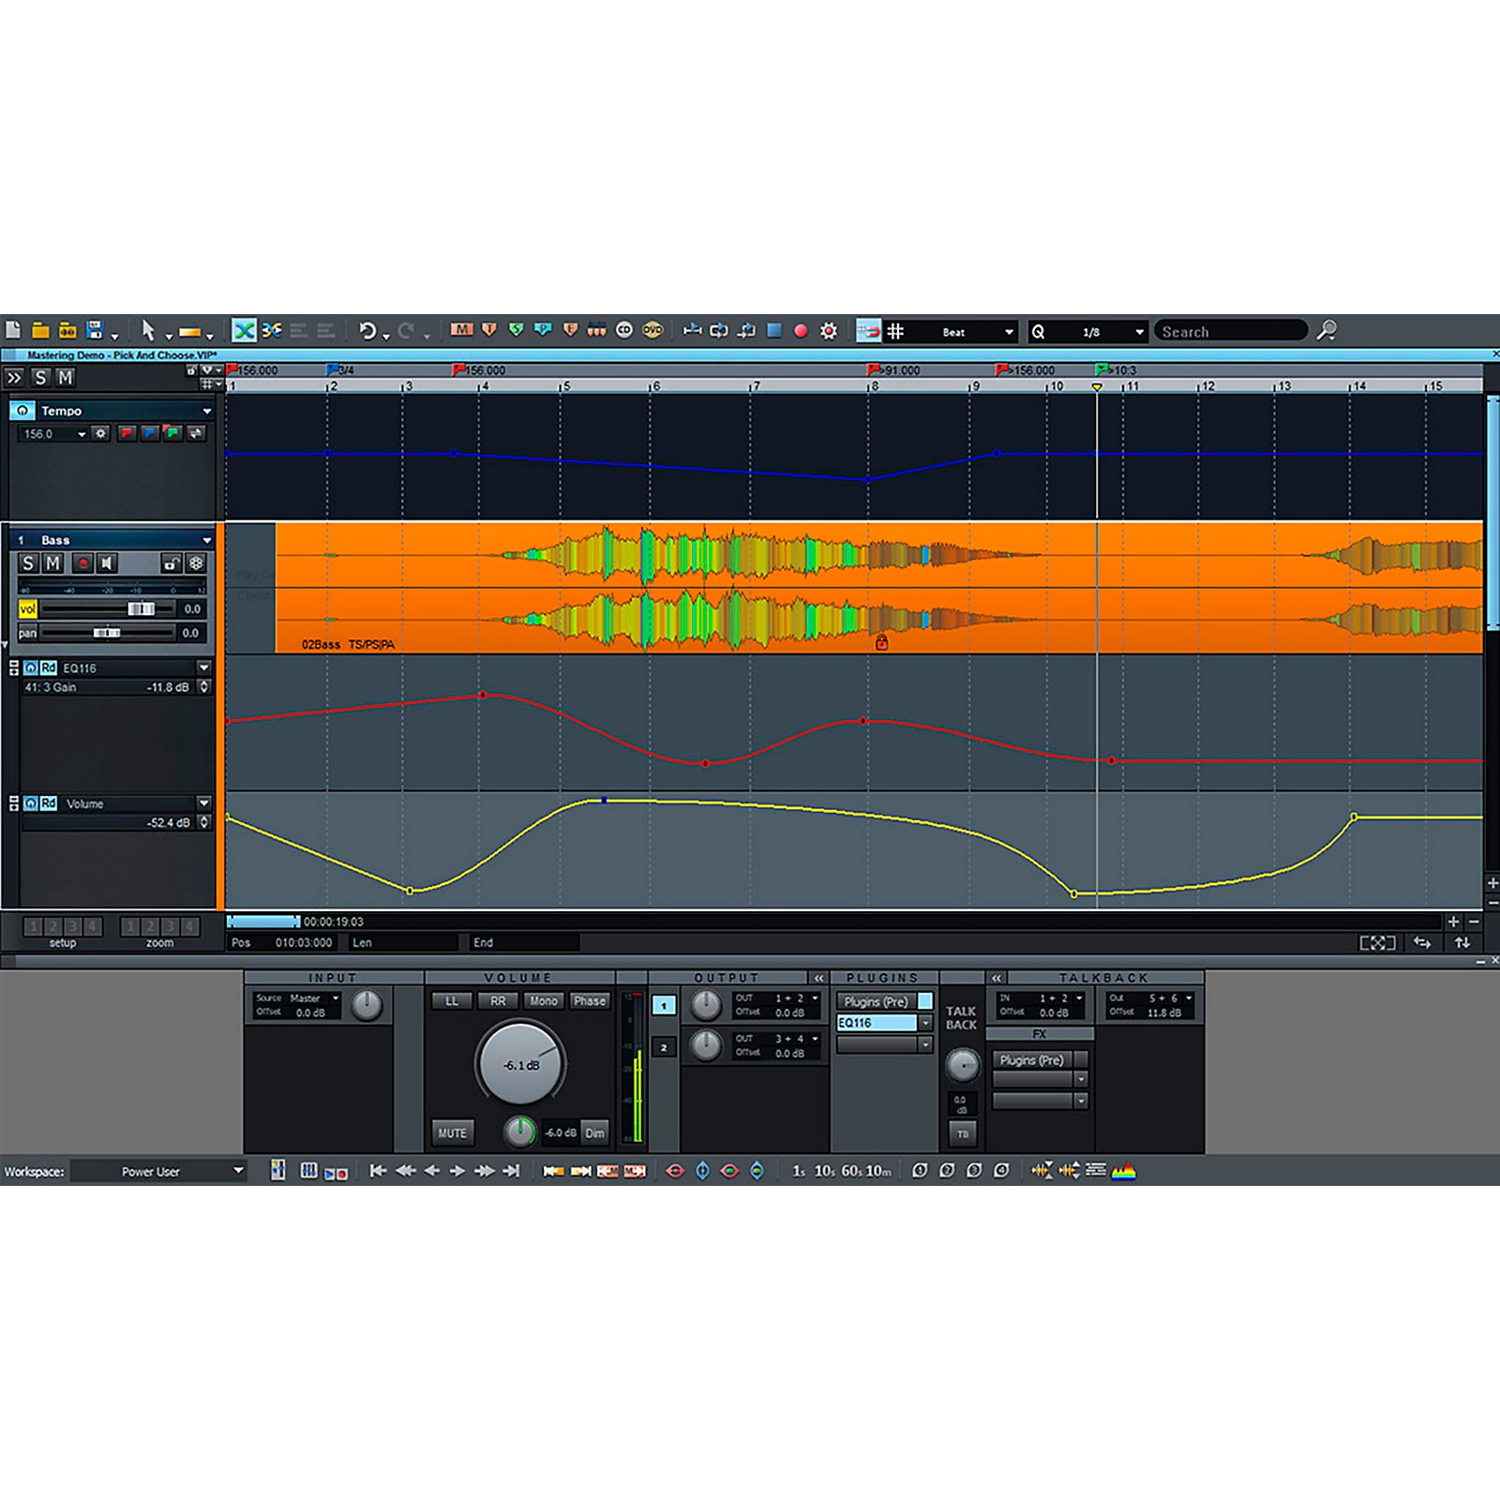Solo the Bass track with S button

(28, 563)
